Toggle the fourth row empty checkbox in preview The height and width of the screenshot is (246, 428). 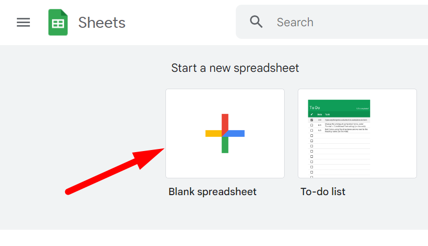[x=312, y=135]
